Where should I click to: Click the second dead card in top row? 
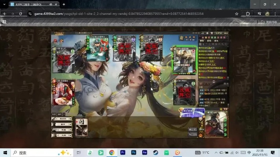(x=124, y=48)
